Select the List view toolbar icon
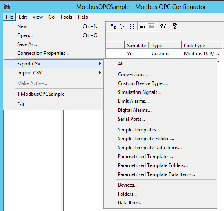The image size is (224, 211). [132, 26]
